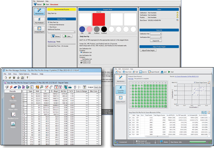Click the Adjust Probe Height button
The height and width of the screenshot is (148, 214).
[148, 50]
